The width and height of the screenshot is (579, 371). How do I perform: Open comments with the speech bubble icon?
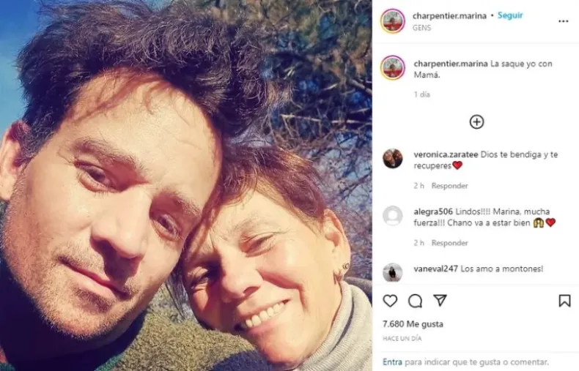point(415,301)
